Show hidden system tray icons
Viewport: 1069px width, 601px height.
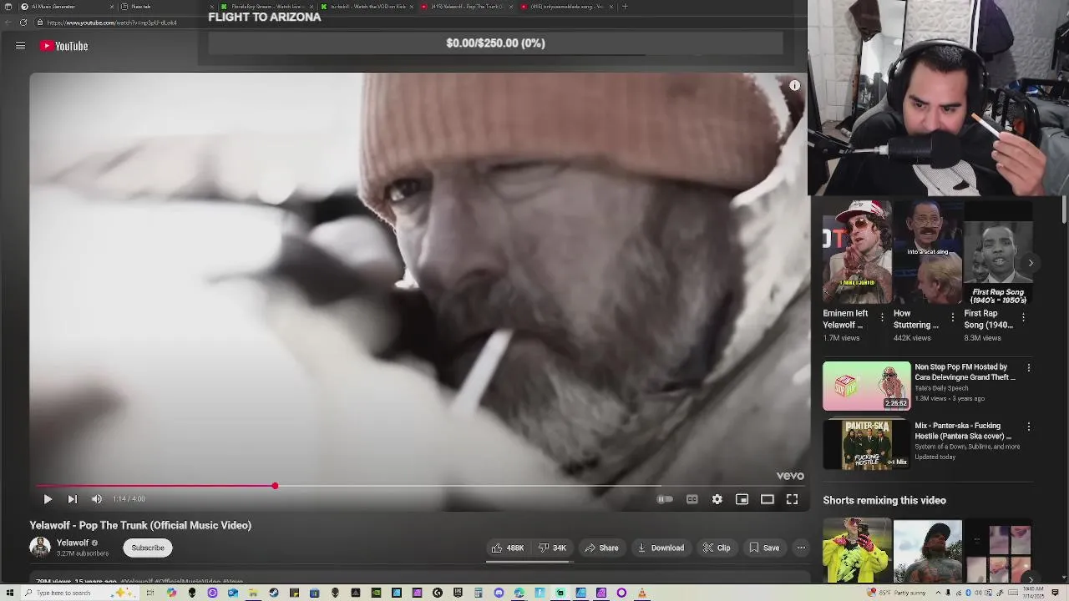(939, 593)
